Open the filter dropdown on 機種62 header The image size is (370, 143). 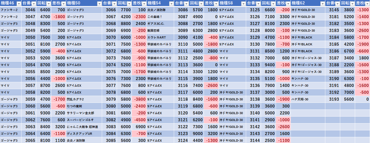point(323,3)
